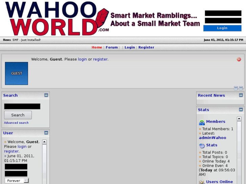The width and height of the screenshot is (246, 184).
Task: Click the red remove icon in welcome panel
Action: coord(239,59)
